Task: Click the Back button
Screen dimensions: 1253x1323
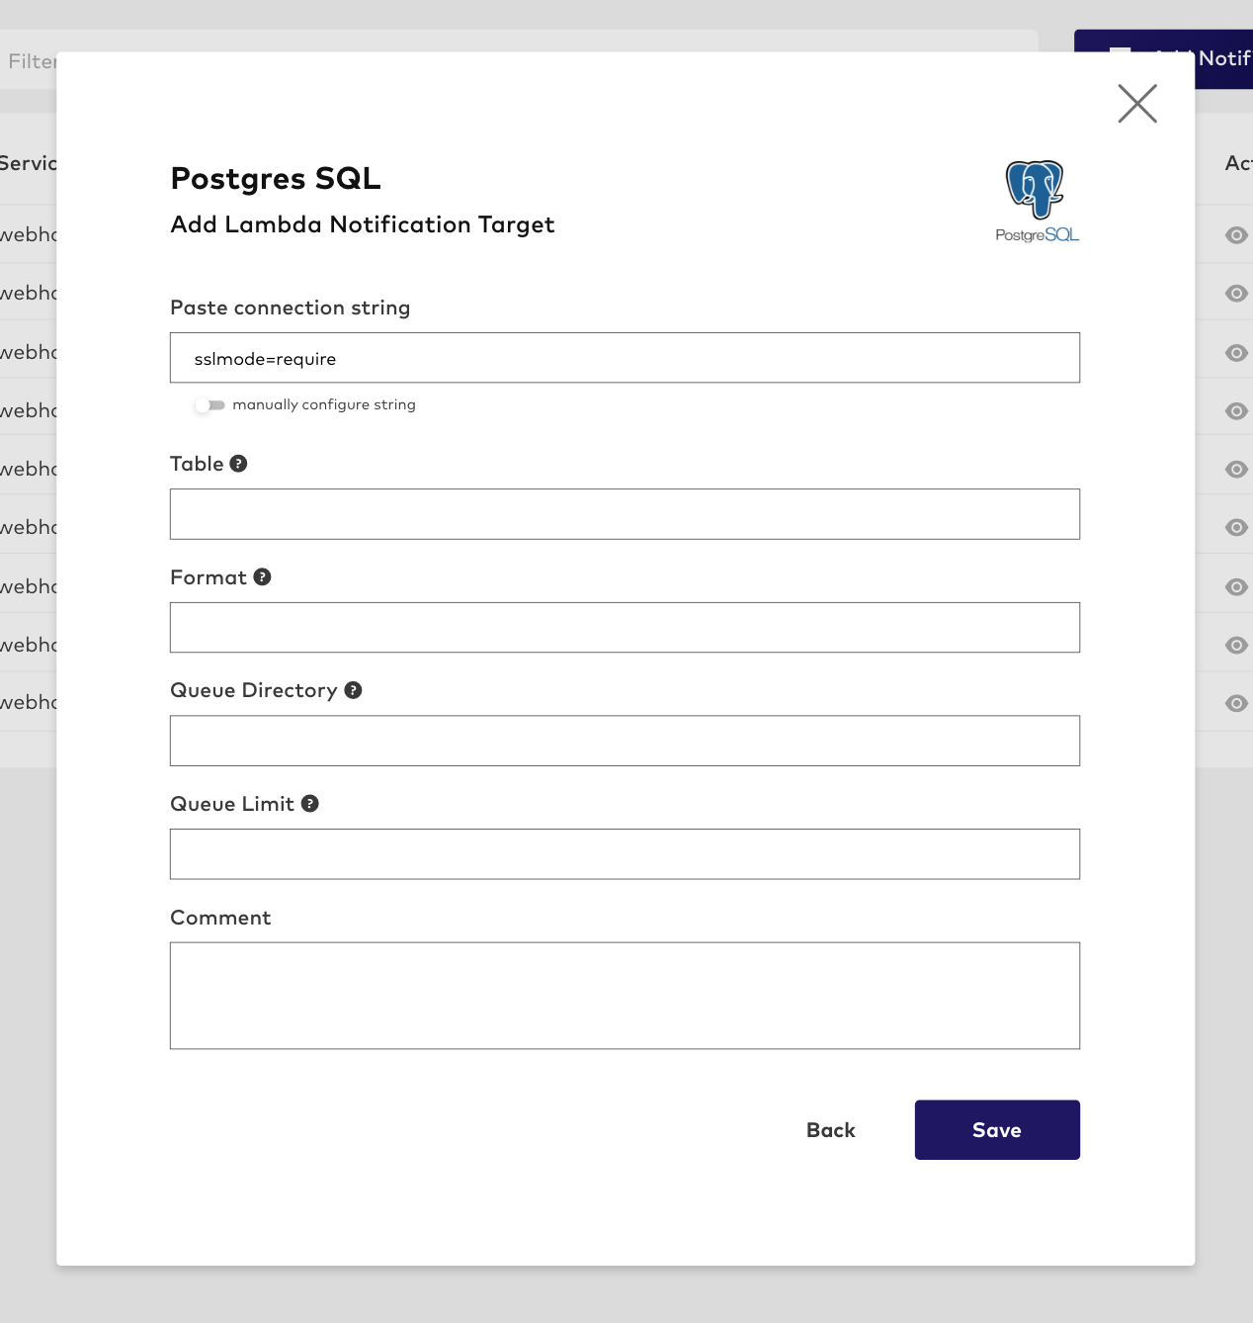Action: coord(830,1129)
